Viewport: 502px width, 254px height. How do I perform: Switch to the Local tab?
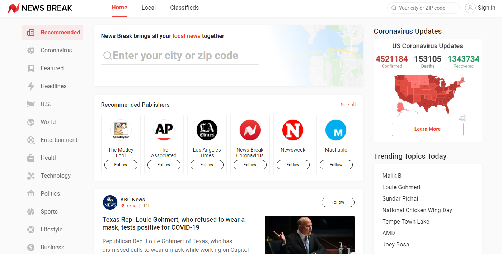[149, 8]
